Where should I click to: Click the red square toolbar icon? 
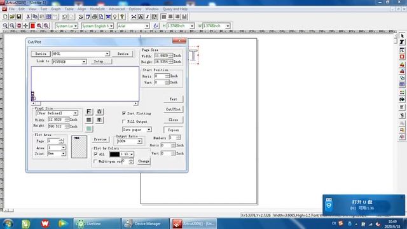click(x=32, y=25)
